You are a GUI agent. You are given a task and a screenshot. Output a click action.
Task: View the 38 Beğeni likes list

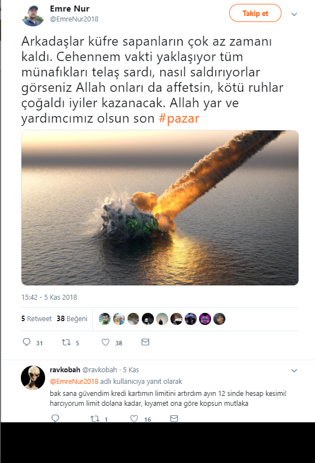[72, 318]
